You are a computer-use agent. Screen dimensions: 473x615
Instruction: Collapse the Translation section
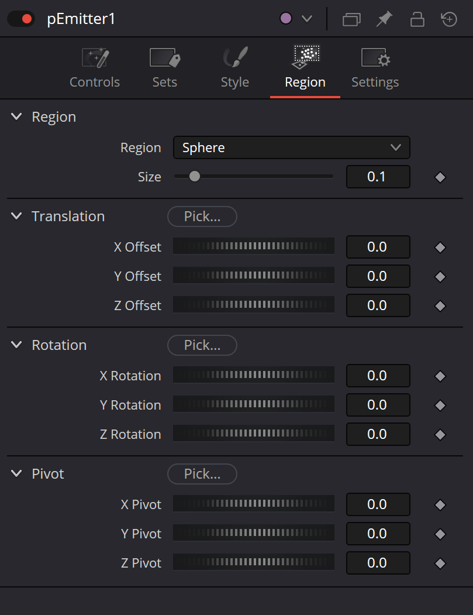(16, 216)
